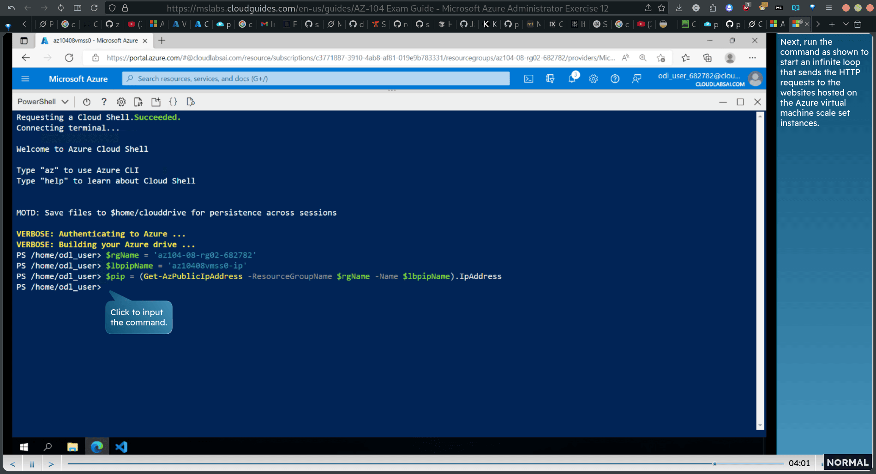Open Windows Start menu
876x474 pixels.
tap(24, 447)
